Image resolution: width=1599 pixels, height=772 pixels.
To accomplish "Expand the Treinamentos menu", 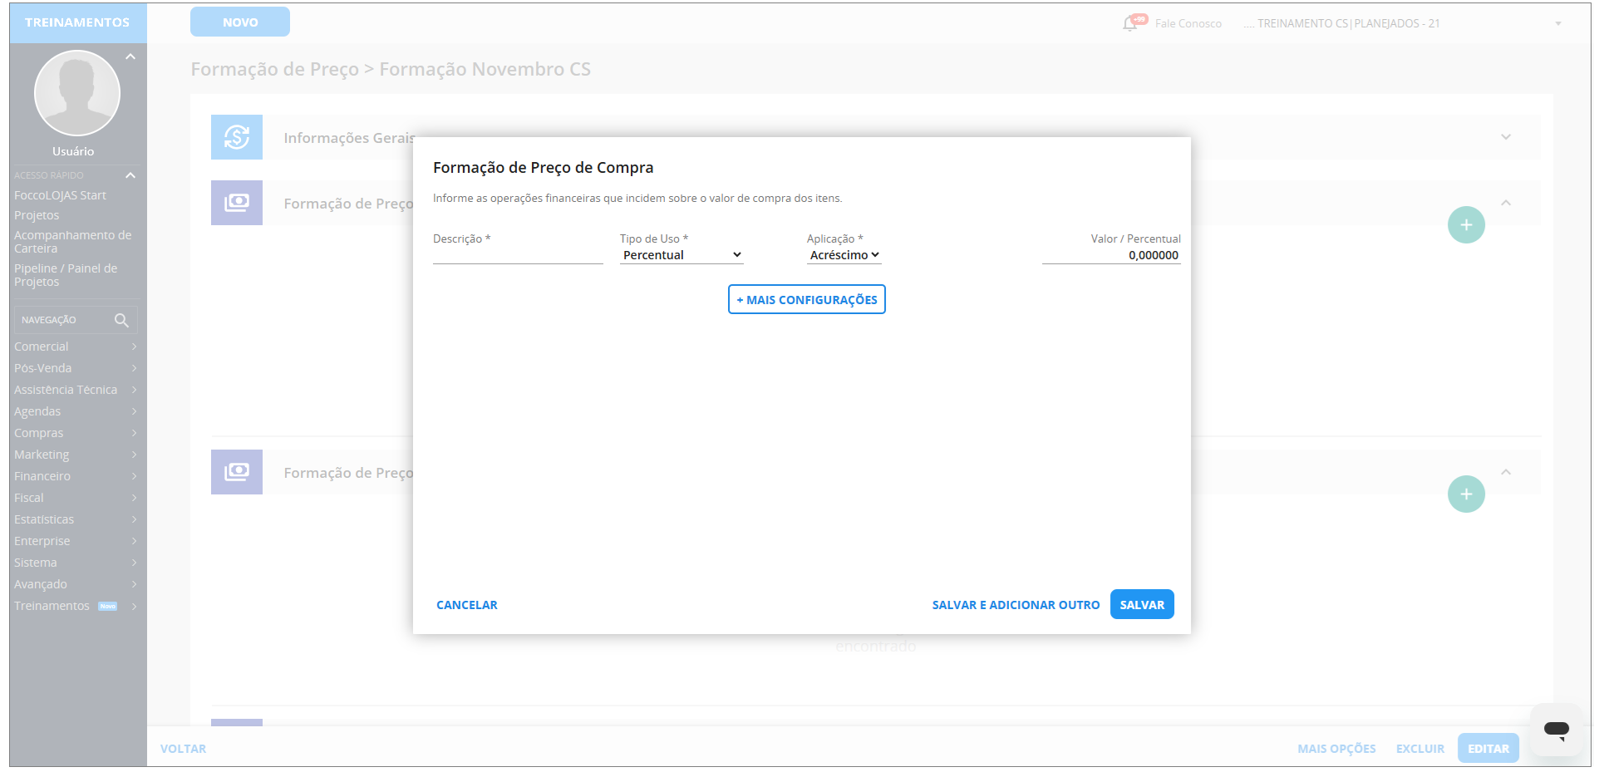I will [x=75, y=606].
